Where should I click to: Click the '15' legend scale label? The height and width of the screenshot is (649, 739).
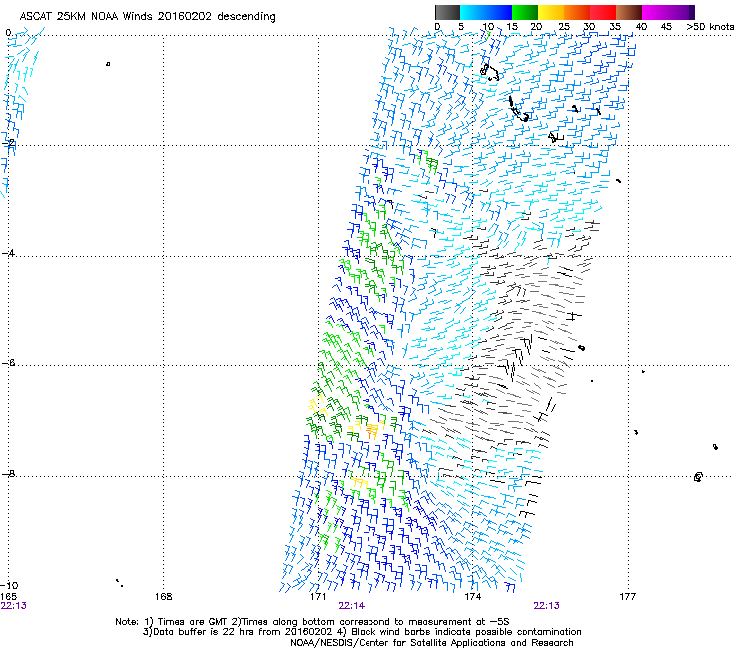point(512,26)
